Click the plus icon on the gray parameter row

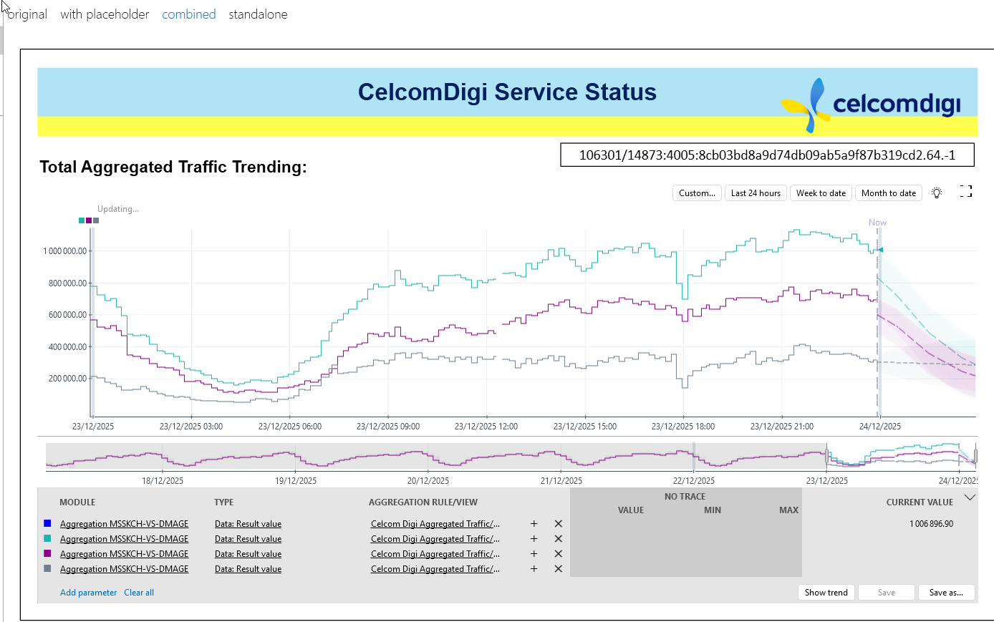[534, 569]
